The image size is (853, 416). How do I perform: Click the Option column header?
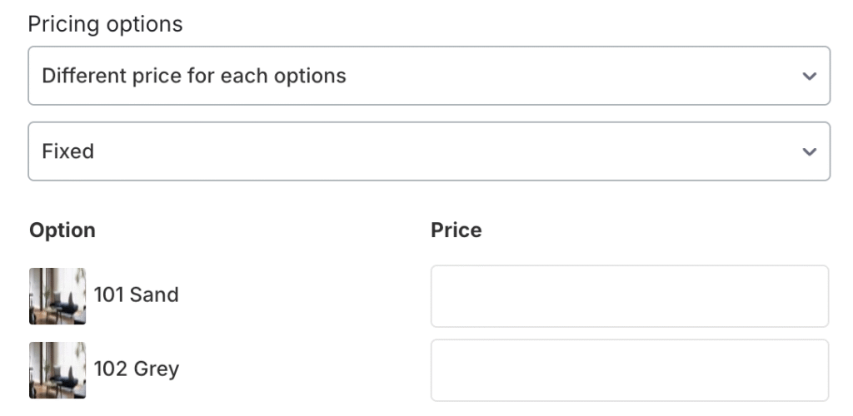(62, 230)
